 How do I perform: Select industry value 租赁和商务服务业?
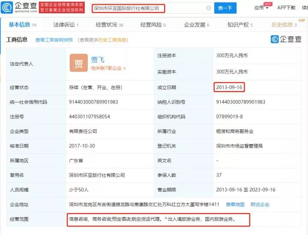click(x=235, y=131)
